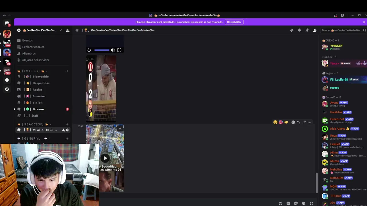This screenshot has width=367, height=206.
Task: Create channel in REACCION category
Action: [67, 124]
